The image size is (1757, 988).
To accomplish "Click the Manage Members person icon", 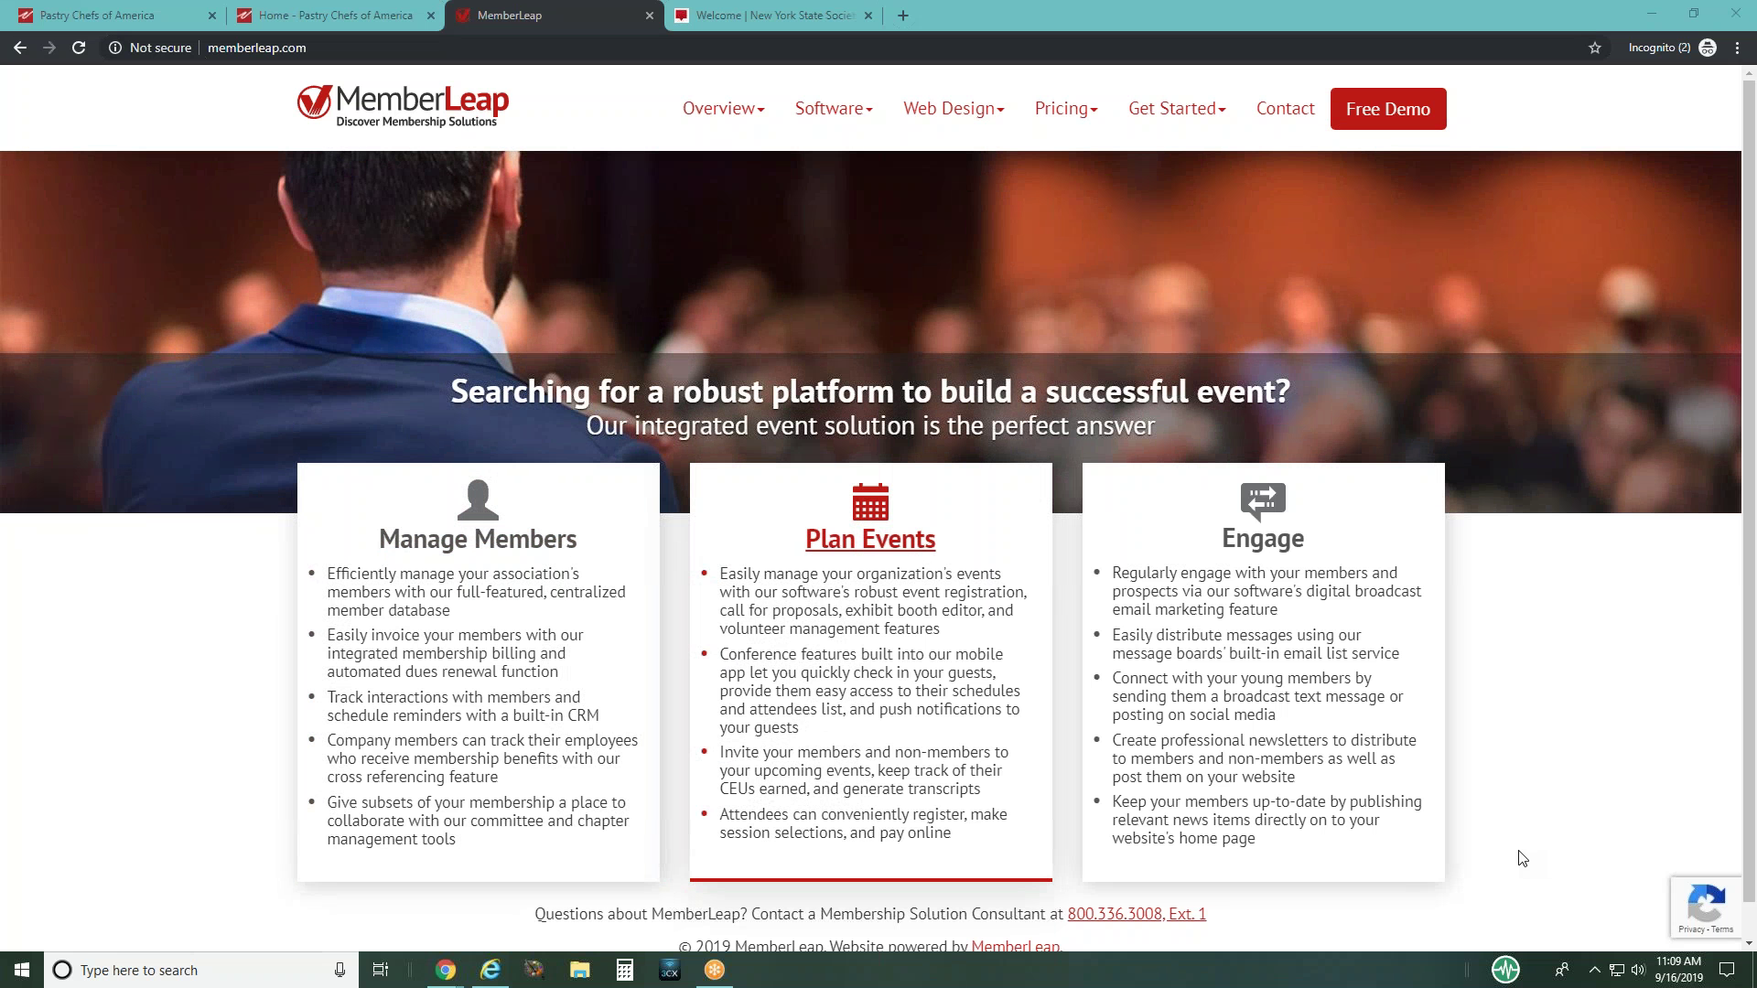I will point(478,499).
